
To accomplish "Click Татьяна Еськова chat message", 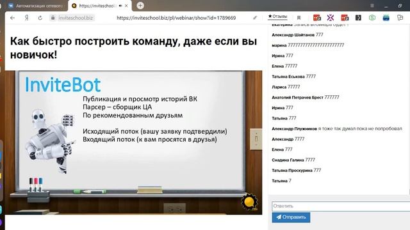I will coord(293,77).
